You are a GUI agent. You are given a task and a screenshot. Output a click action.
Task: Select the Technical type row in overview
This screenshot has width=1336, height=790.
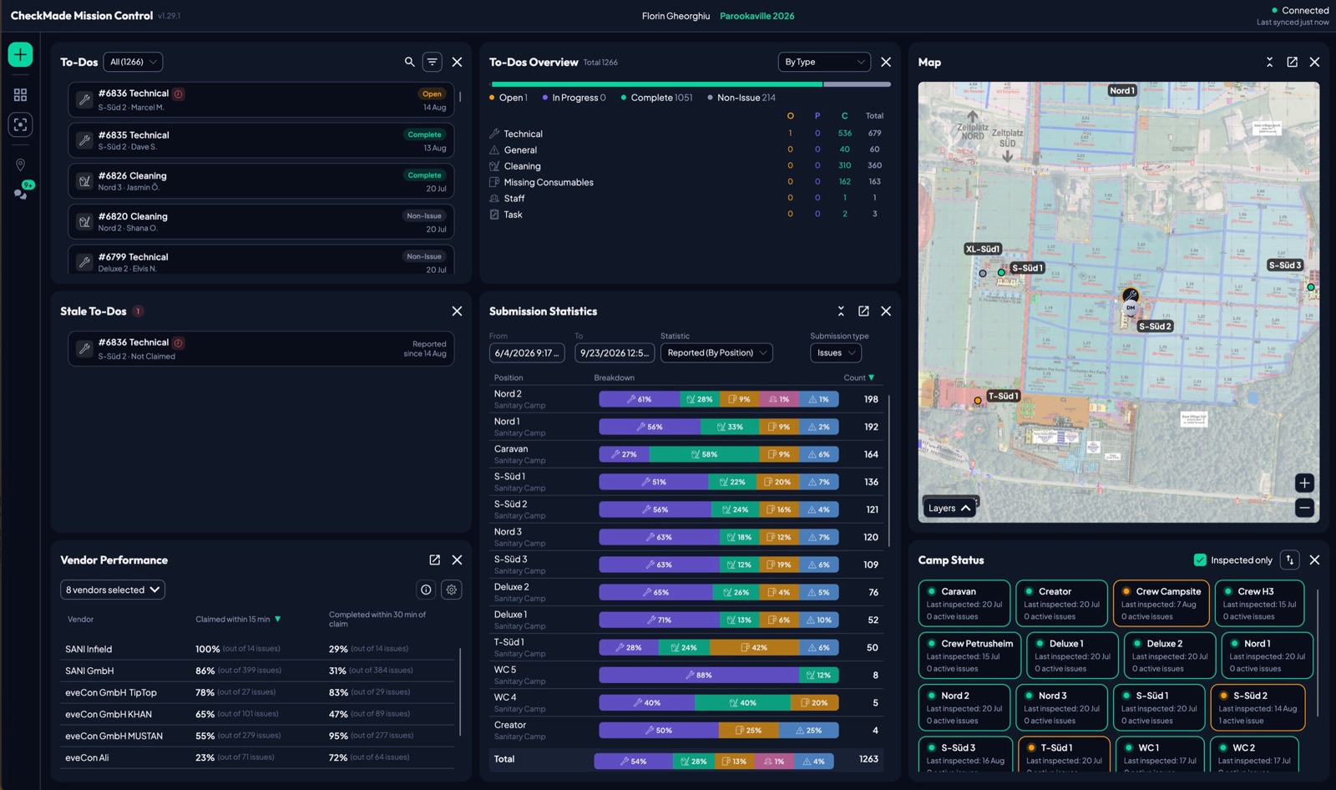(x=689, y=134)
